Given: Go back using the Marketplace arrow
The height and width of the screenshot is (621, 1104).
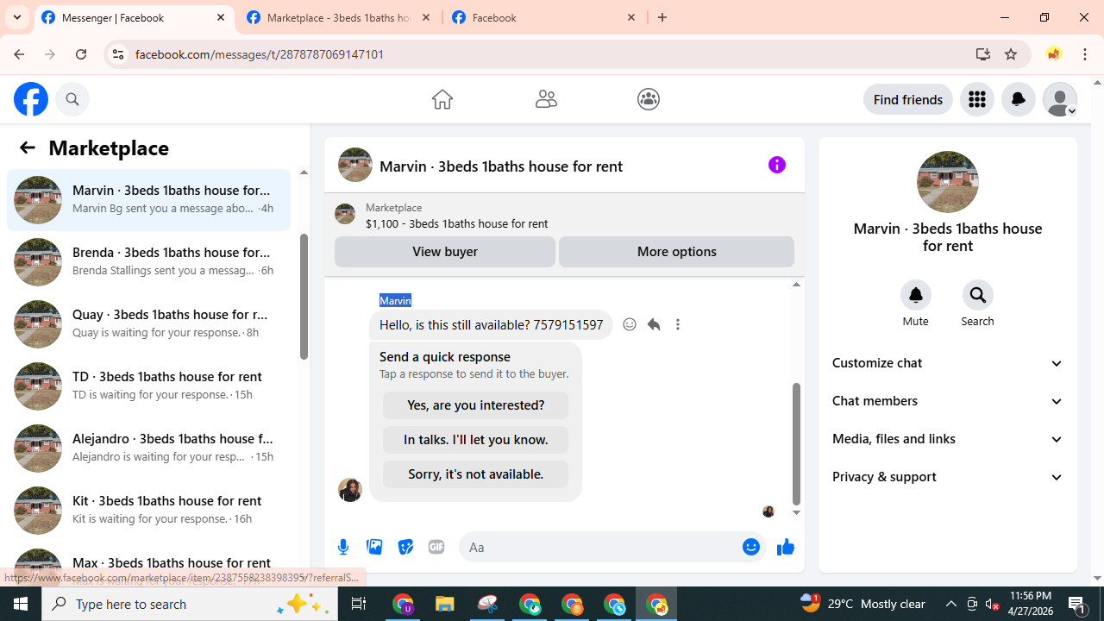Looking at the screenshot, I should [27, 147].
